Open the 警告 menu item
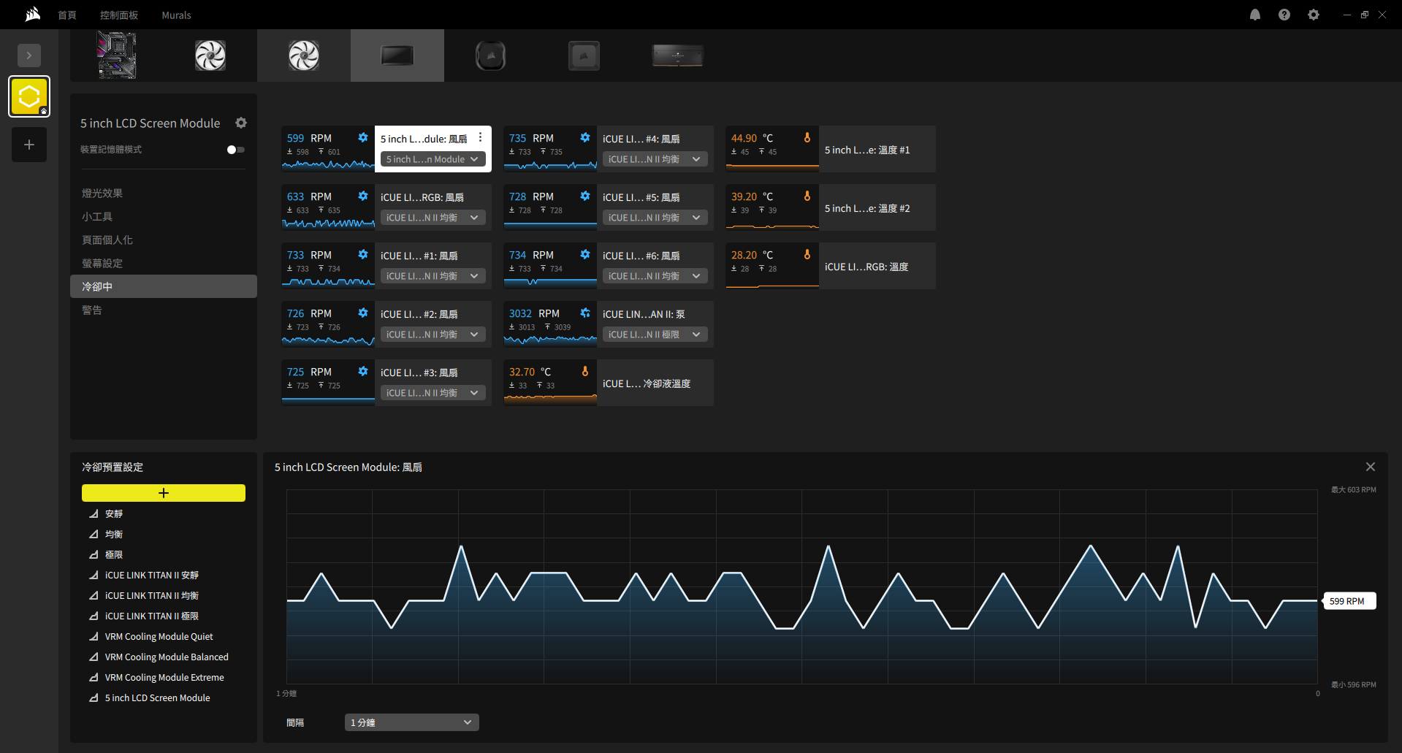Image resolution: width=1402 pixels, height=753 pixels. [92, 310]
